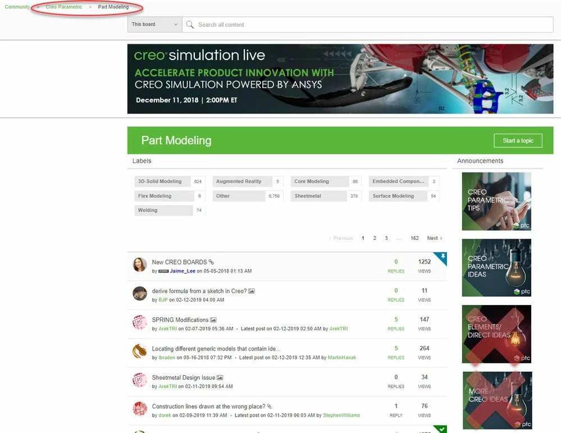Screen dimensions: 561x433
Task: Open BJP's profile link
Action: click(163, 300)
